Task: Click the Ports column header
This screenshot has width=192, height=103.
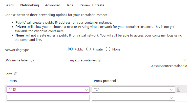Action: pos(13,81)
